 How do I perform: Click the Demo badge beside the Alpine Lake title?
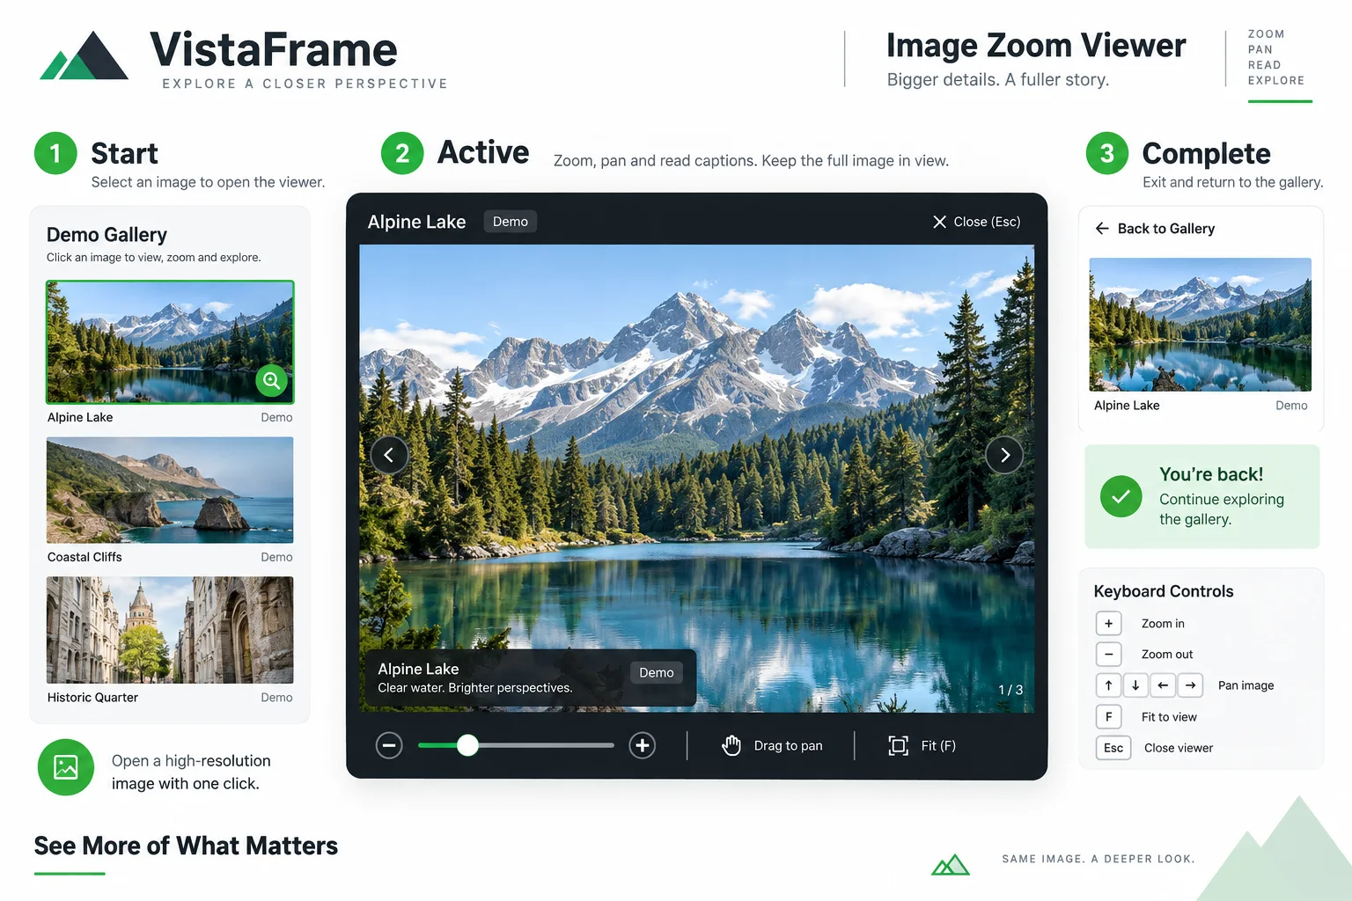511,222
